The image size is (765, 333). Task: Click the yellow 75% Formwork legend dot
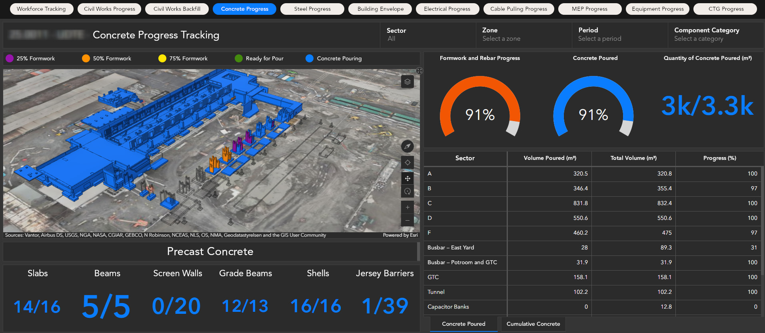[x=162, y=58]
